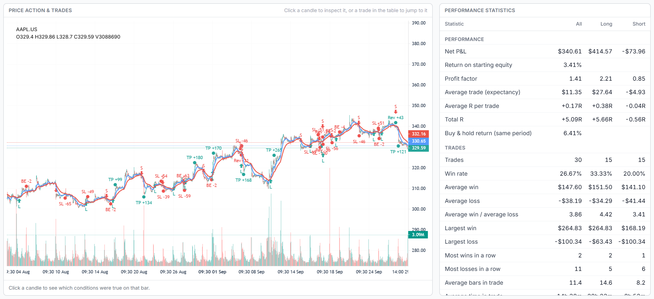
Task: Click the -$63.43 largest long loss
Action: [600, 242]
